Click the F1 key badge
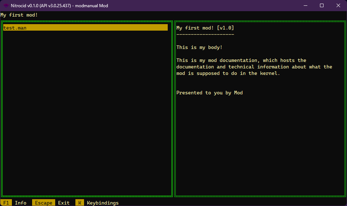Viewport: 347px width, 206px height. pos(6,203)
